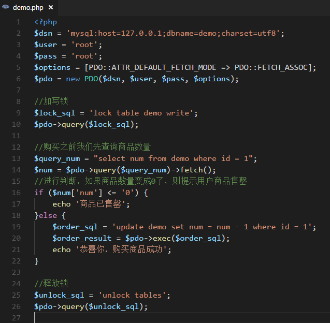The image size is (330, 323).
Task: Click the PHP file icon in the tab
Action: click(x=6, y=8)
